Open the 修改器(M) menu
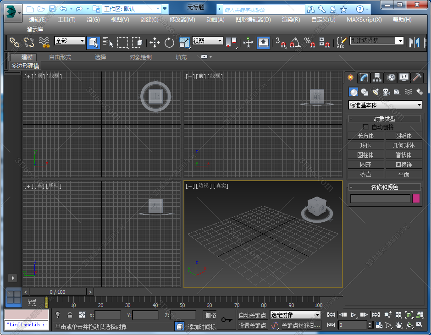The width and height of the screenshot is (431, 335). pos(182,20)
